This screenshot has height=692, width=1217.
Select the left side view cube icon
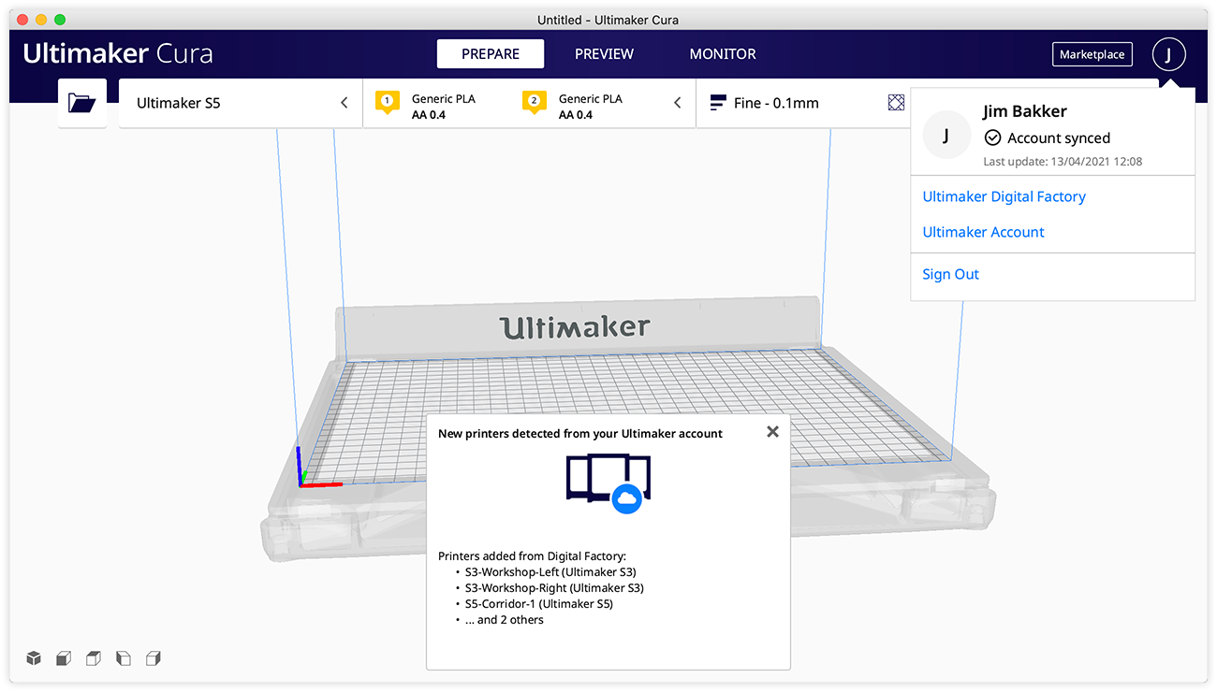(x=124, y=658)
